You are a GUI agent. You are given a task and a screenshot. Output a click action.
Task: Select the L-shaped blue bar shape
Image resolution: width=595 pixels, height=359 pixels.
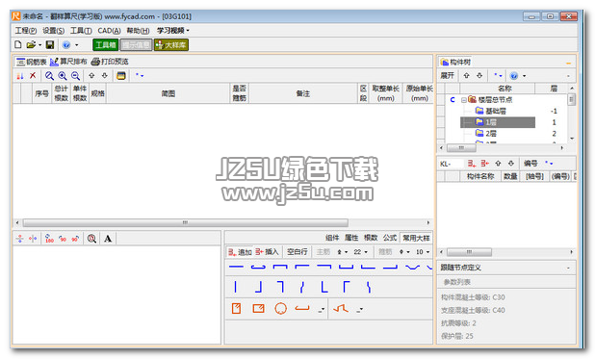coord(324,287)
